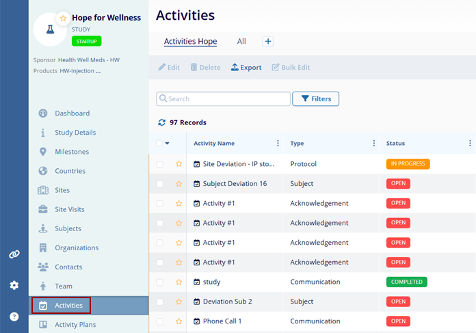476x333 pixels.
Task: Click the add view plus icon
Action: (268, 42)
